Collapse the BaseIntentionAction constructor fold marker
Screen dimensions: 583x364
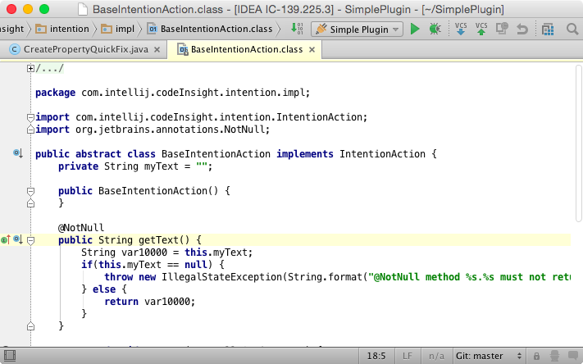pyautogui.click(x=30, y=192)
